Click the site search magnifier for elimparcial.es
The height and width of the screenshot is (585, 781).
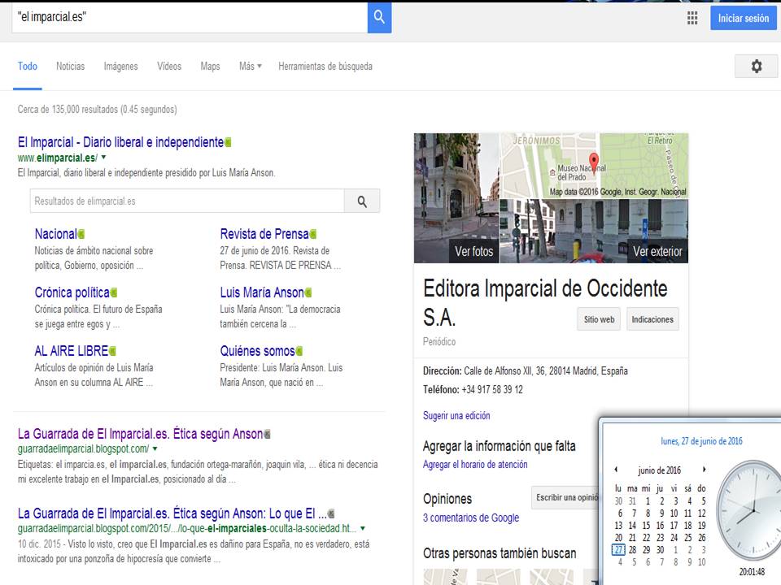362,201
